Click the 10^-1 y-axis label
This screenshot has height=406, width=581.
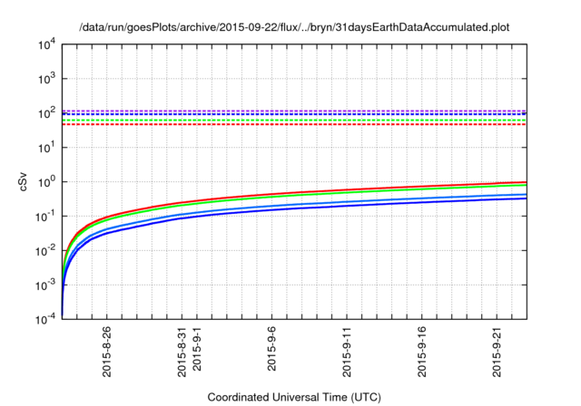click(46, 217)
